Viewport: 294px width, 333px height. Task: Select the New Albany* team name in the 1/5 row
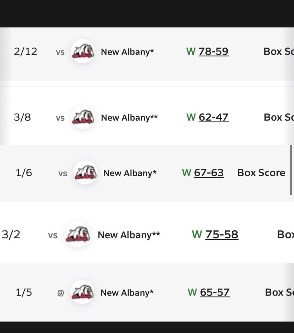(x=127, y=292)
